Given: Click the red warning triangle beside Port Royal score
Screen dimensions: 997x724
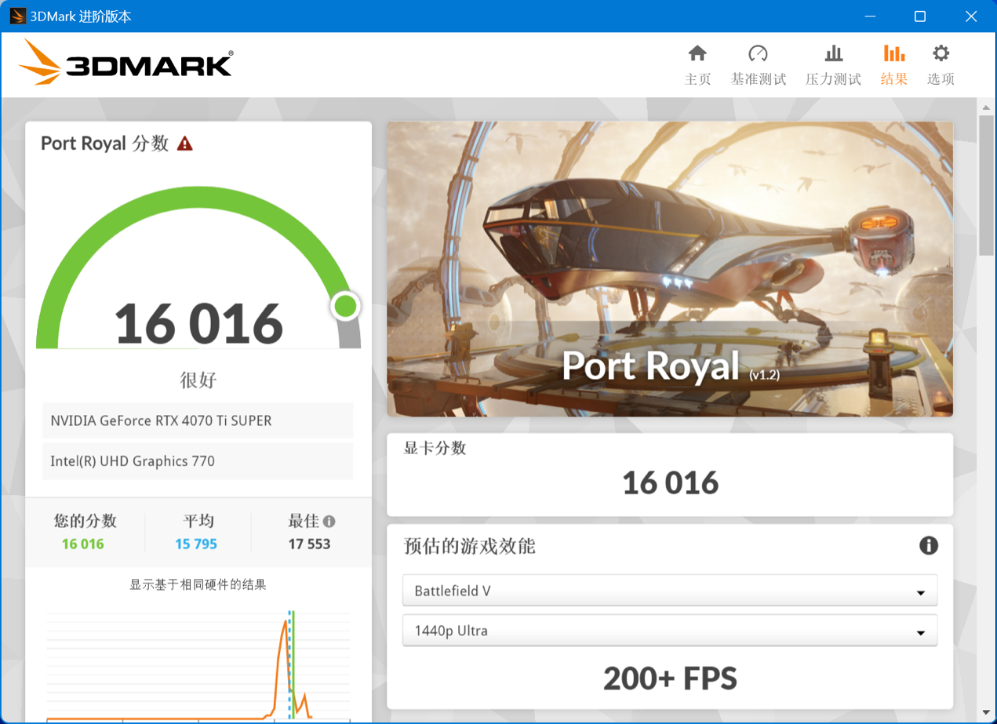Looking at the screenshot, I should 184,144.
